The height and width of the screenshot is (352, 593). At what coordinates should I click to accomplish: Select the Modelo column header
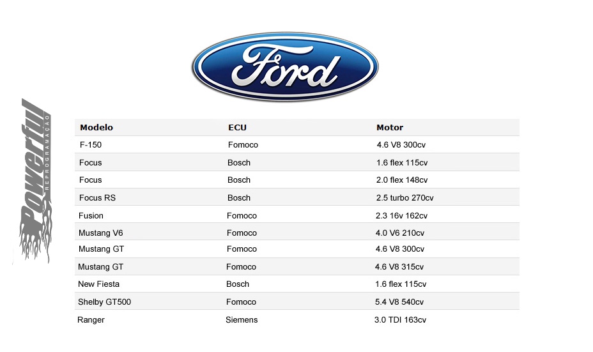click(96, 127)
